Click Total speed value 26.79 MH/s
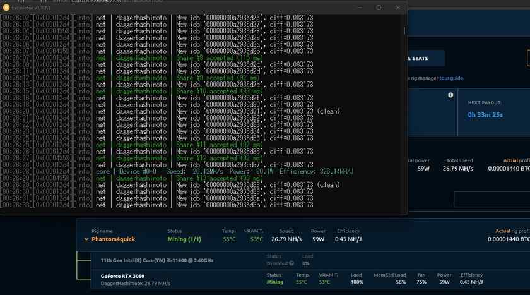This screenshot has width=530, height=295. pos(458,169)
